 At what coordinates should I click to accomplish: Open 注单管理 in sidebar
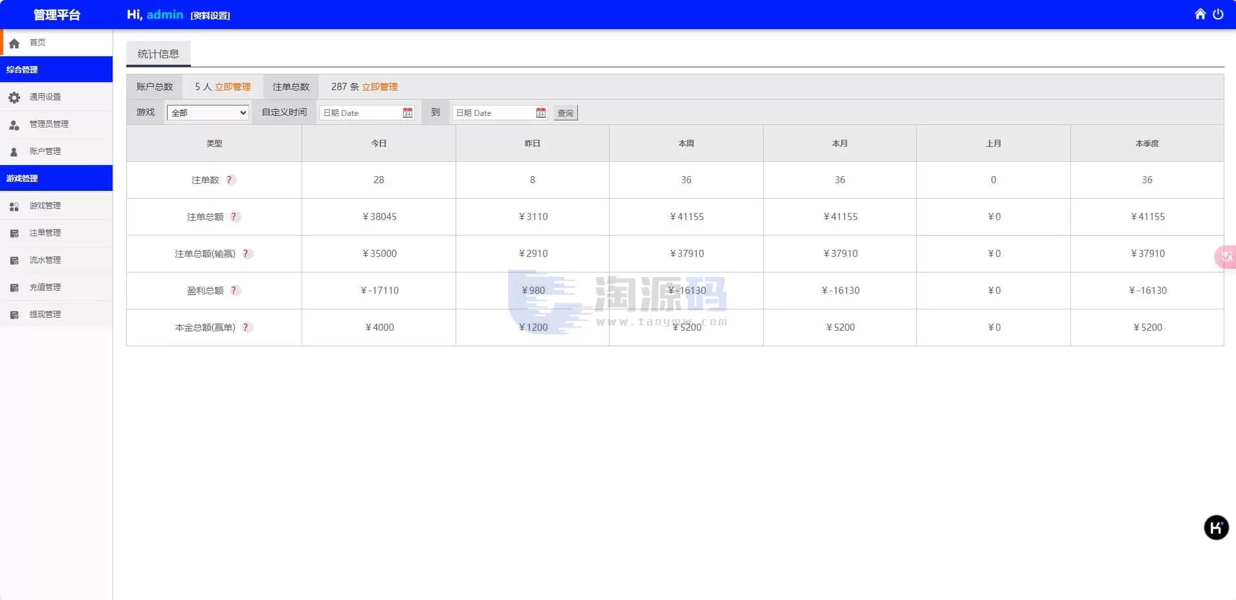coord(56,233)
